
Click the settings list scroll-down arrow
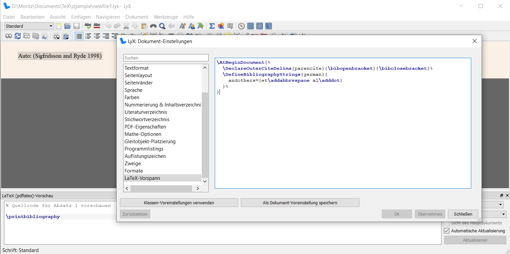[x=205, y=181]
